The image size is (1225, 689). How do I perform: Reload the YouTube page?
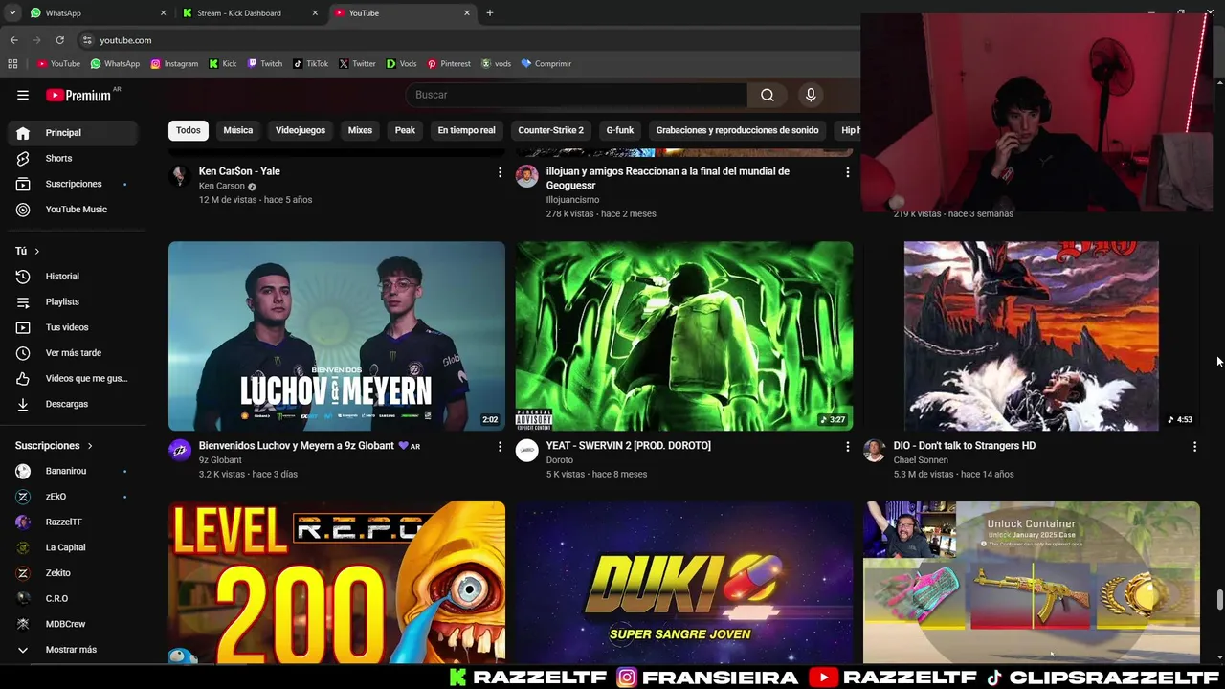point(59,40)
